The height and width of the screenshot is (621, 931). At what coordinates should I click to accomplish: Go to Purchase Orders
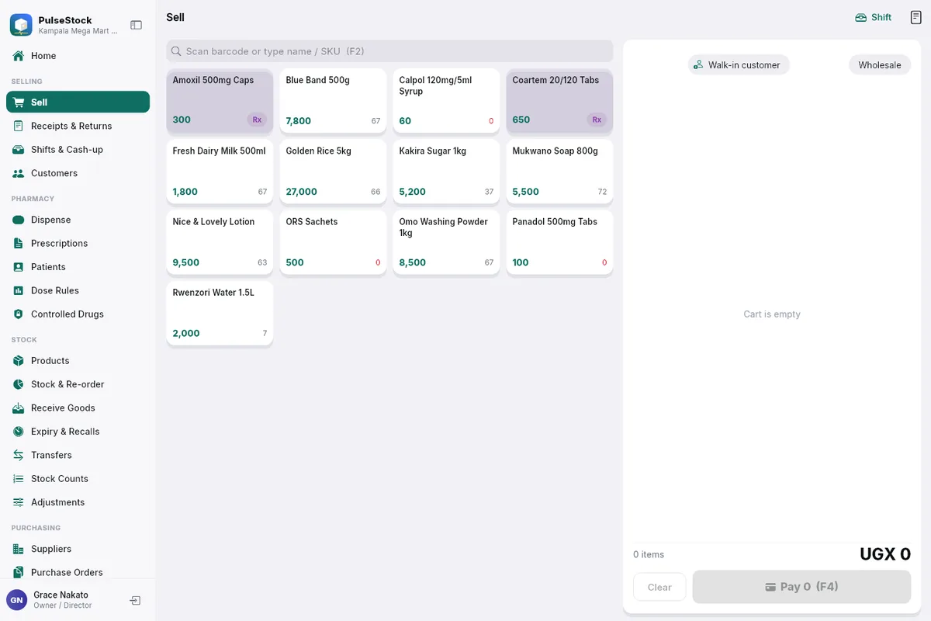coord(78,573)
